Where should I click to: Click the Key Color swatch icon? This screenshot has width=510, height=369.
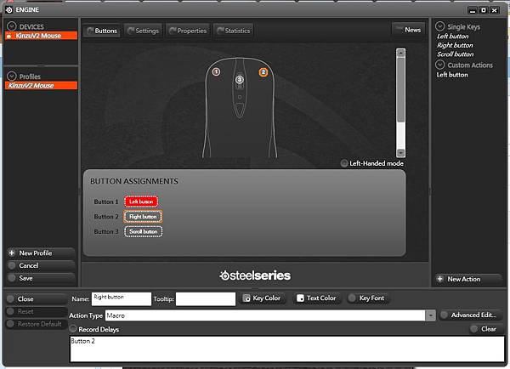click(246, 298)
